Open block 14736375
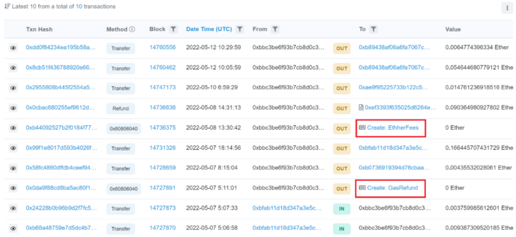The image size is (516, 237). click(162, 127)
